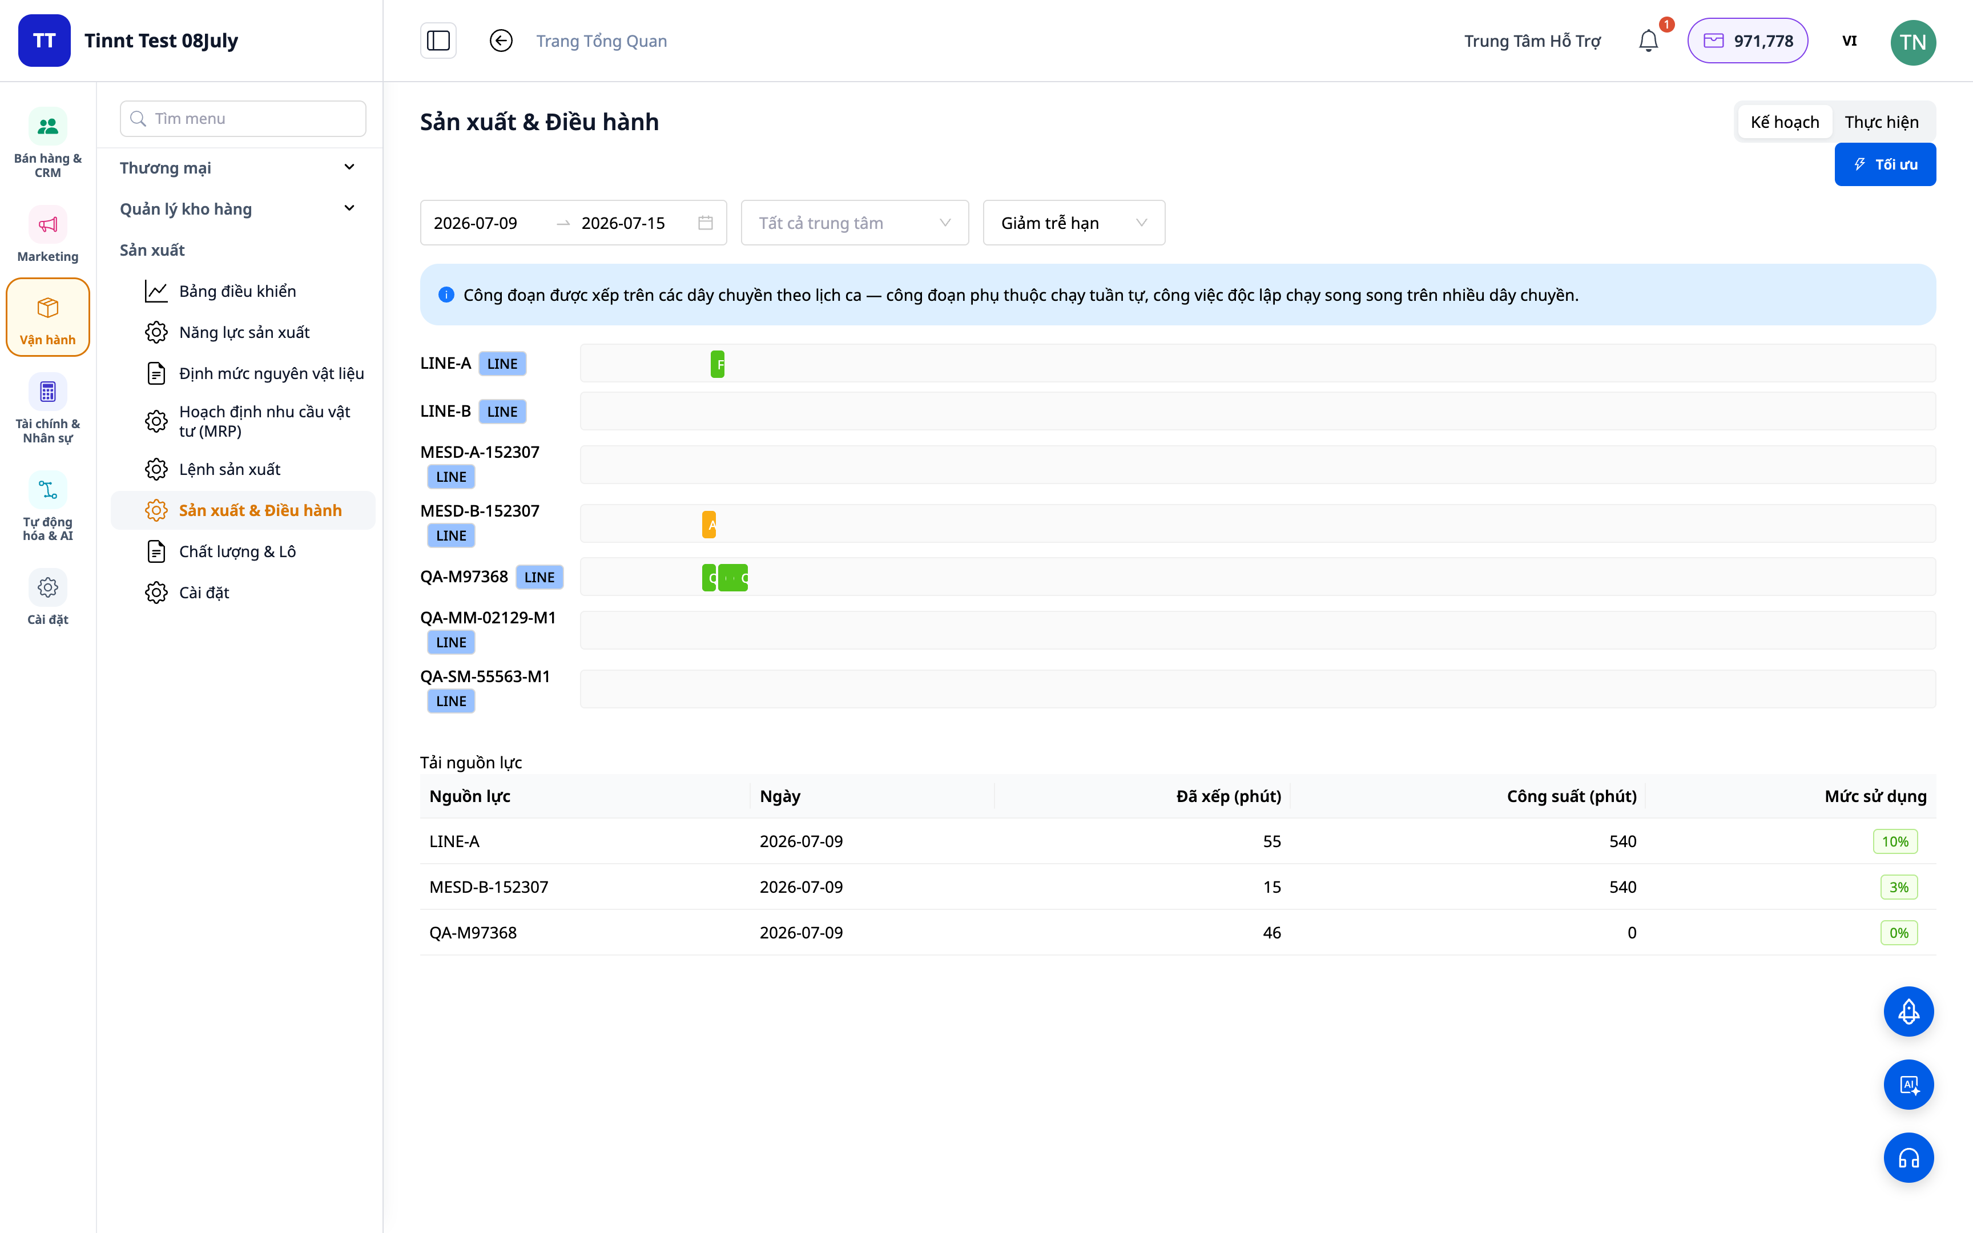Open the Tất cả trung tâm dropdown

(855, 223)
